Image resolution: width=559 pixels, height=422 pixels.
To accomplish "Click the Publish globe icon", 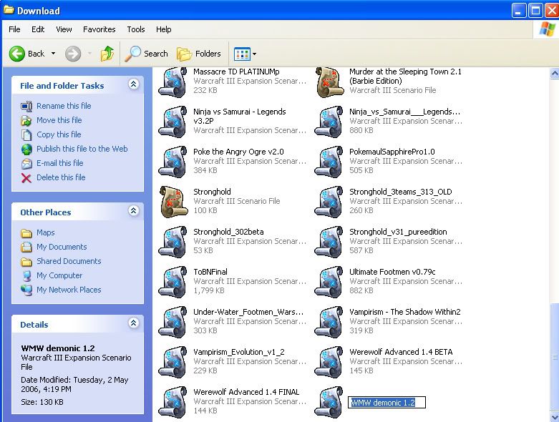I will [x=26, y=149].
